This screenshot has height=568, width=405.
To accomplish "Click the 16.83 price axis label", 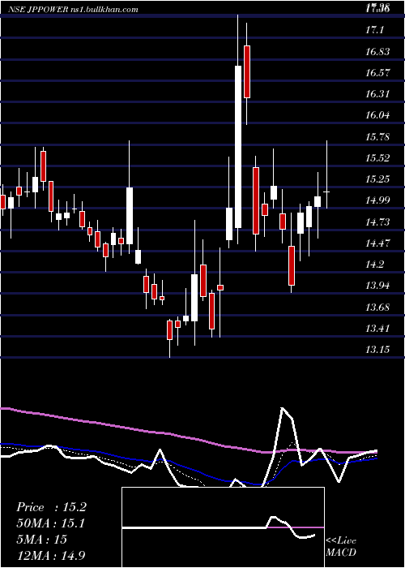I will pos(377,52).
